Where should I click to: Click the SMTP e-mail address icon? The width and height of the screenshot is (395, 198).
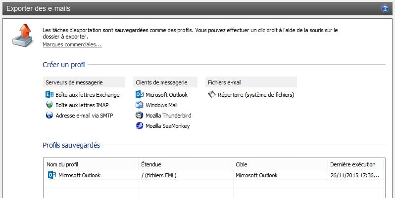[x=49, y=116]
